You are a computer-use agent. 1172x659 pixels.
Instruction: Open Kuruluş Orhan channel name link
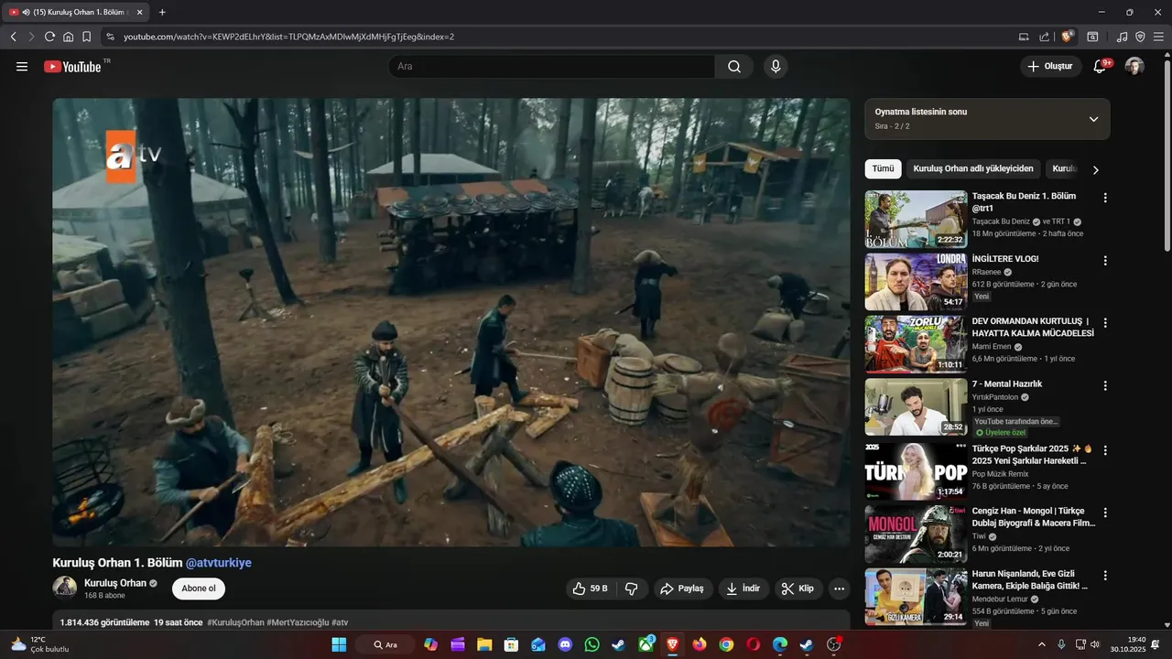click(x=115, y=583)
